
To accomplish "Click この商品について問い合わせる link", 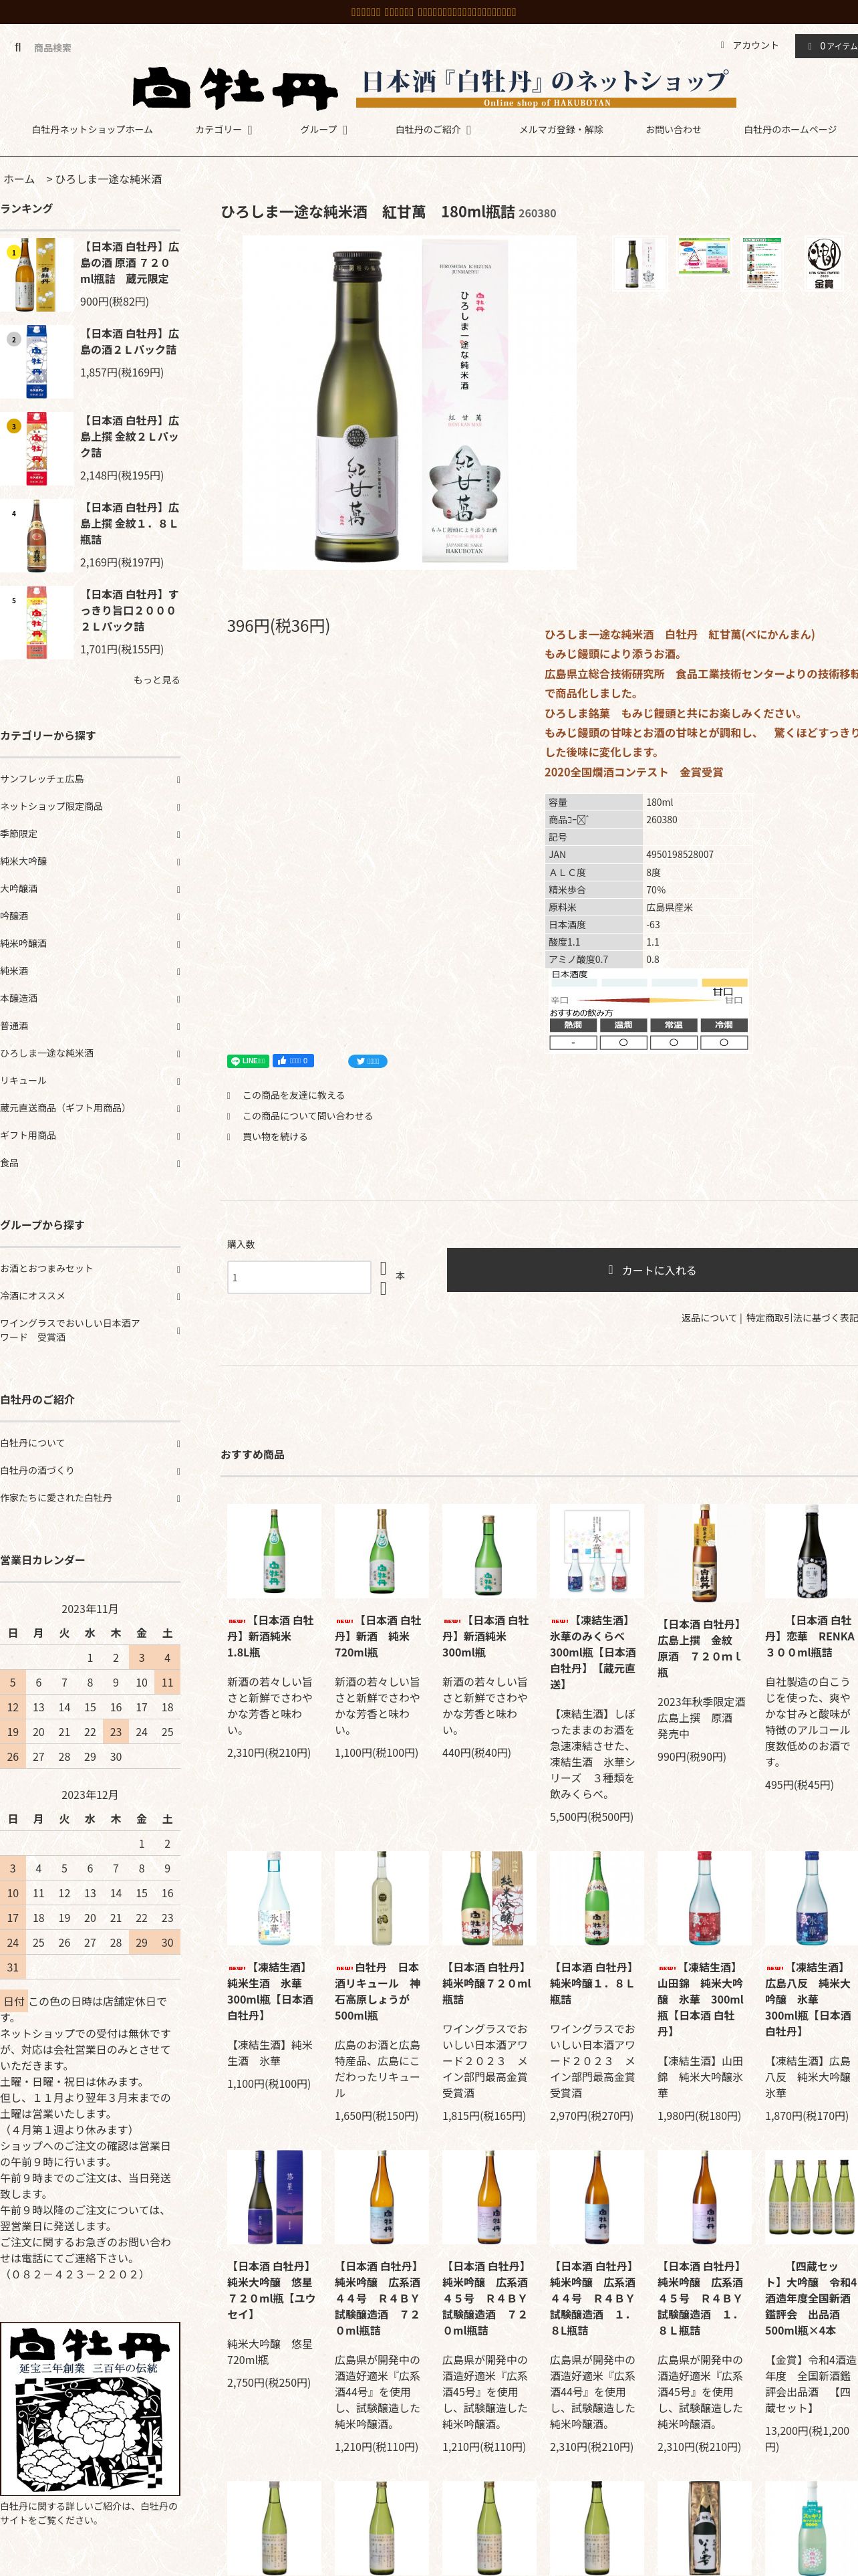I will point(307,1116).
